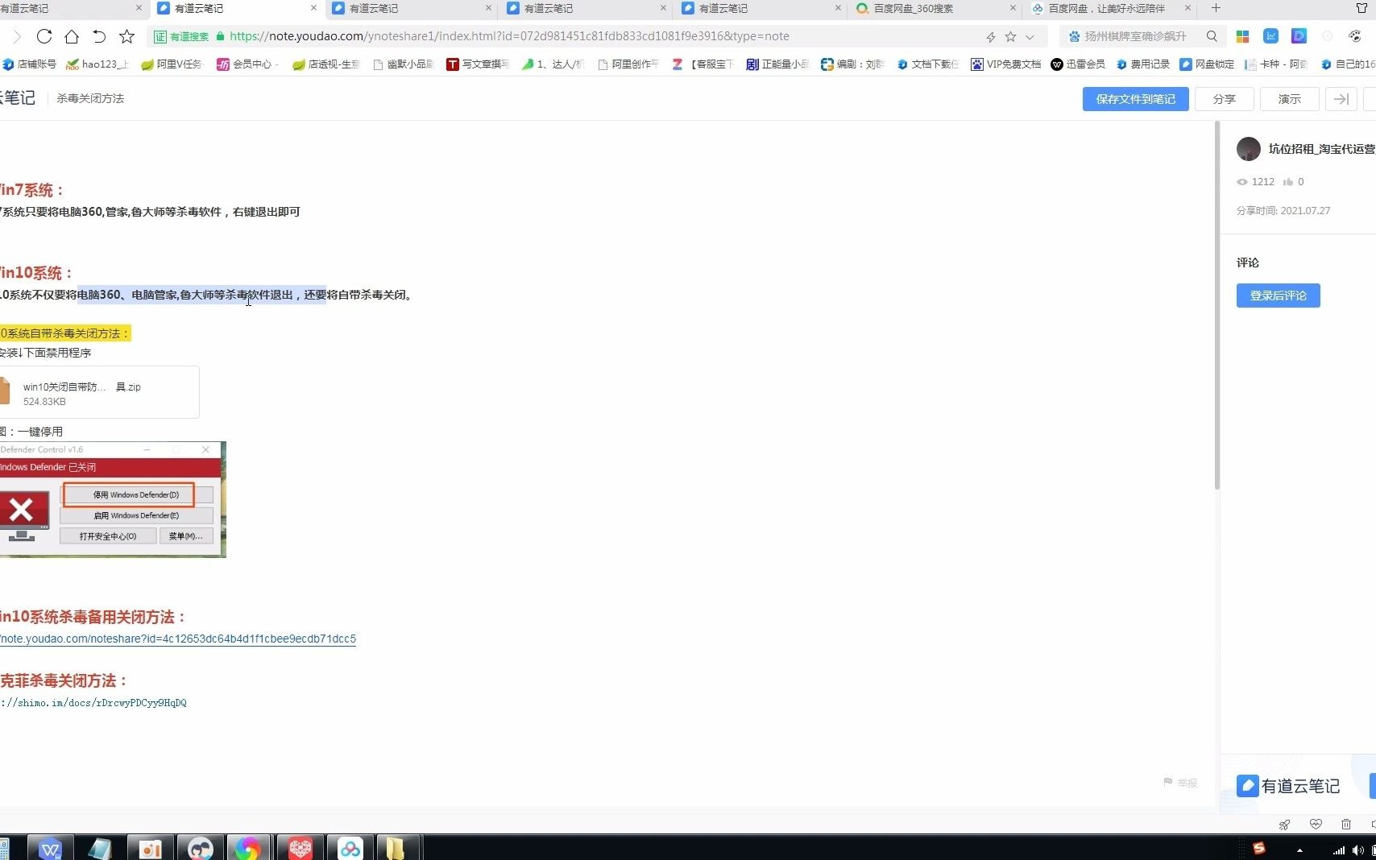Open the blue chart extension icon
The width and height of the screenshot is (1376, 860).
click(x=1271, y=36)
